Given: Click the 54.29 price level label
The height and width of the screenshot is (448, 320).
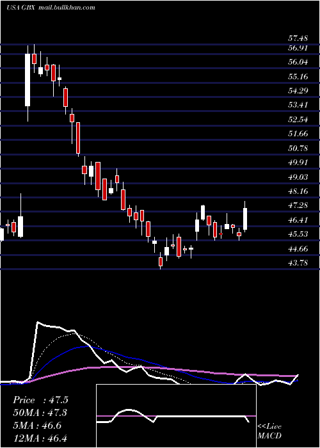Looking at the screenshot, I should coord(298,91).
